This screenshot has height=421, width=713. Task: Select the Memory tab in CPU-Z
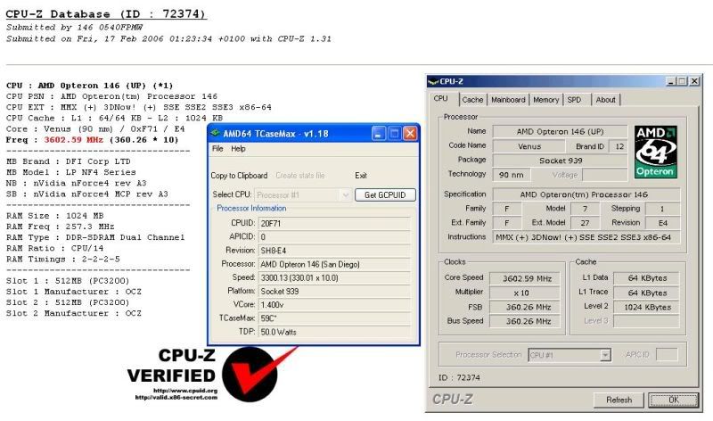(545, 100)
